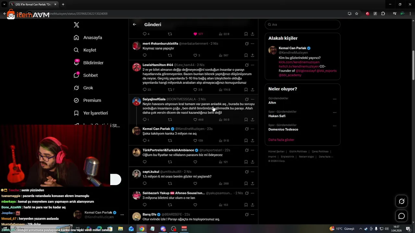Image resolution: width=415 pixels, height=233 pixels.
Task: Bookmark LewisHamilton #44's comment
Action: [246, 90]
